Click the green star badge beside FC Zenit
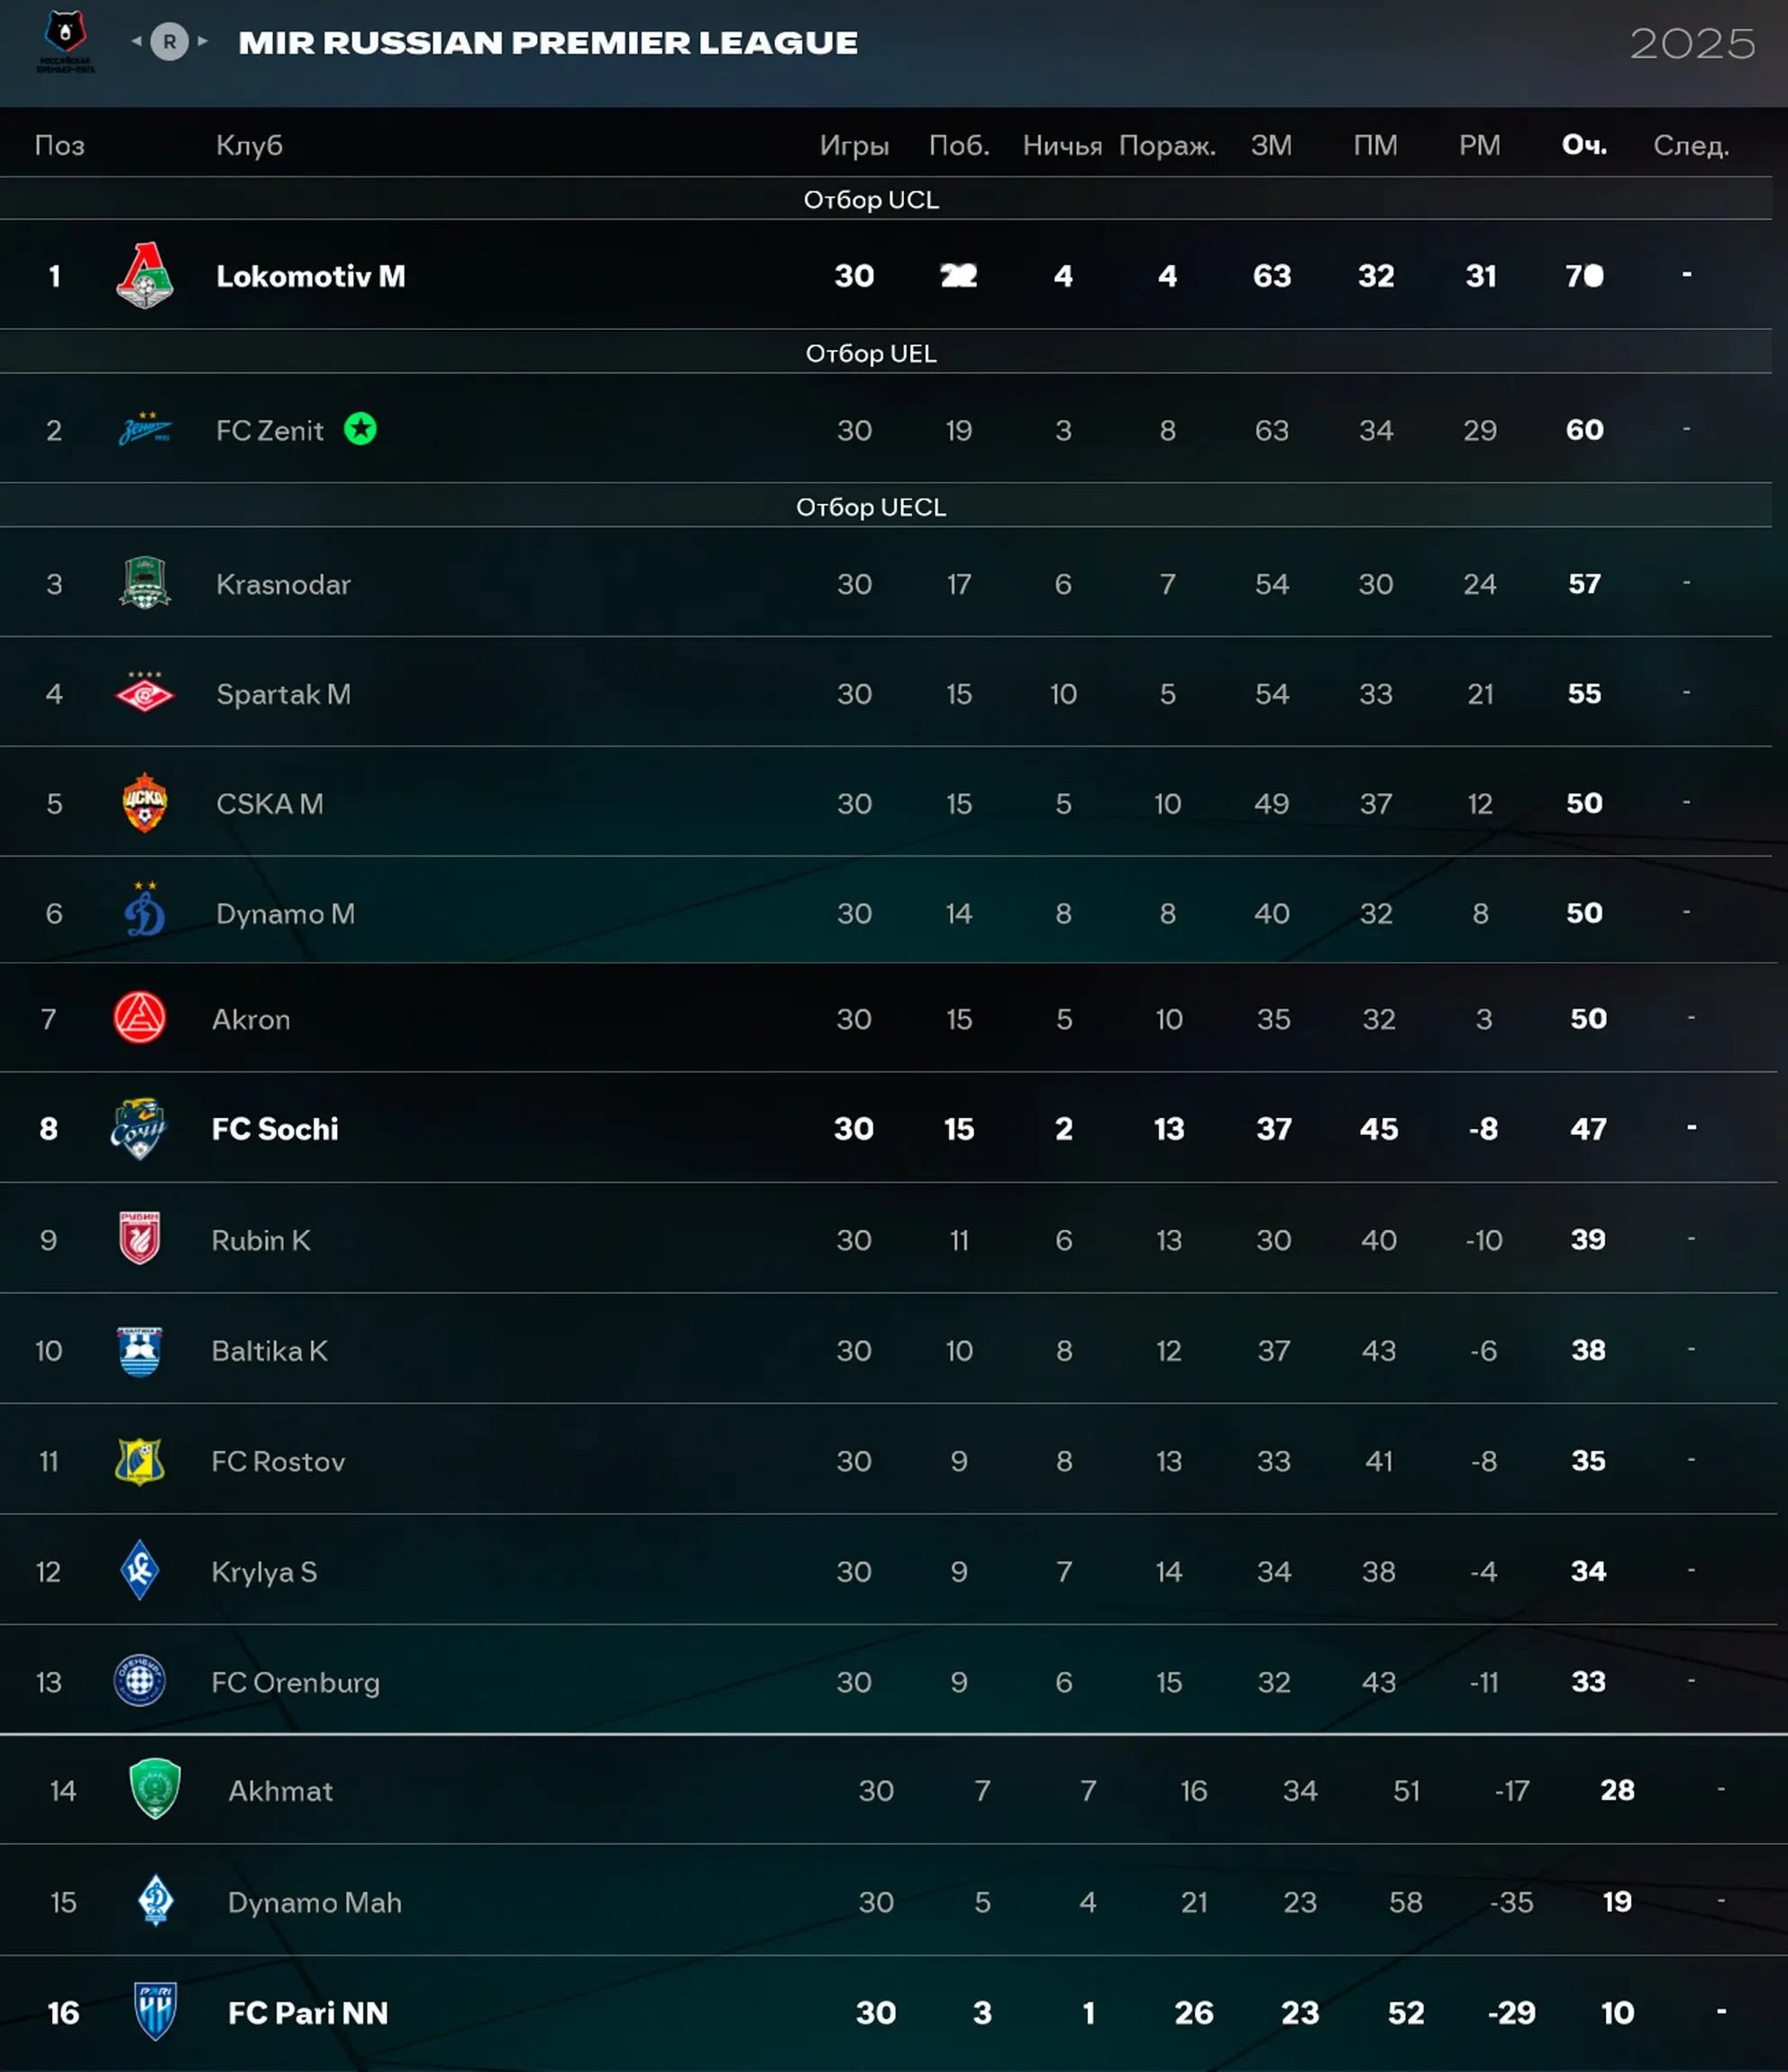Screen dimensions: 1788x2072 point(360,429)
